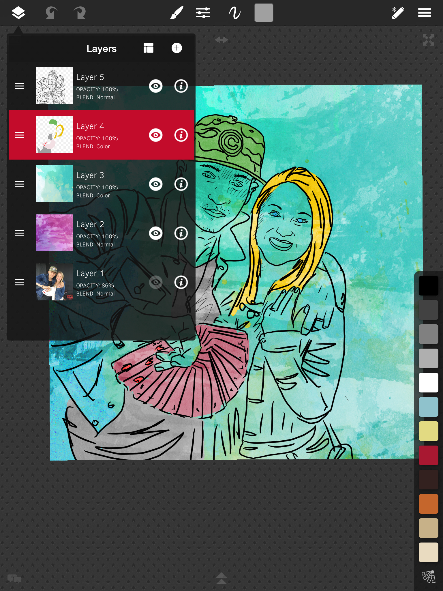
Task: Pick the tan palette swatch
Action: coord(429,528)
